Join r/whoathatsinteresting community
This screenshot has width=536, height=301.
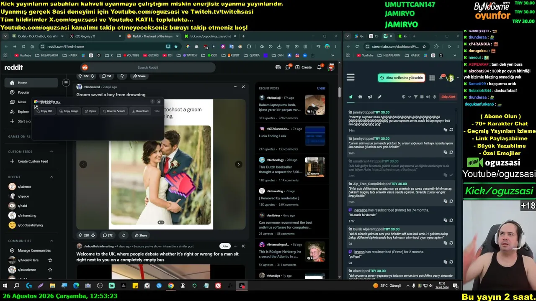click(225, 246)
